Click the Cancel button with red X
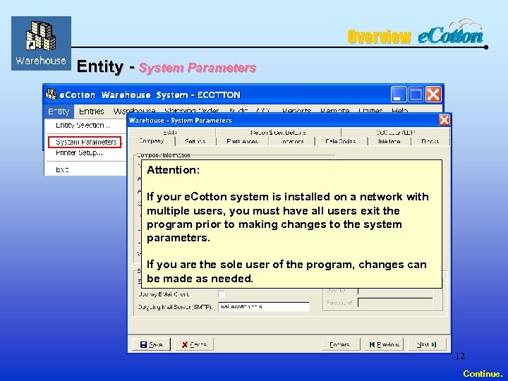 point(195,344)
